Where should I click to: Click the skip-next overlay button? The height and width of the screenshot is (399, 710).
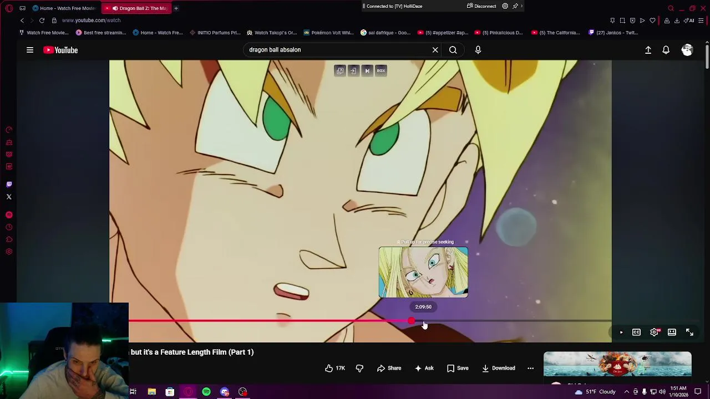(x=367, y=70)
